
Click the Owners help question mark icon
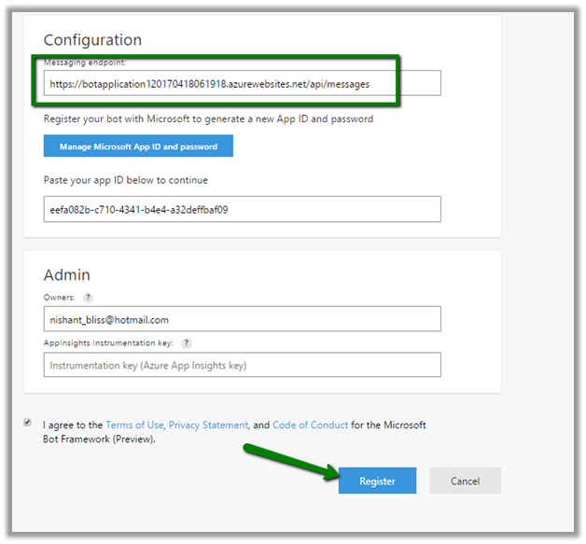click(x=88, y=299)
